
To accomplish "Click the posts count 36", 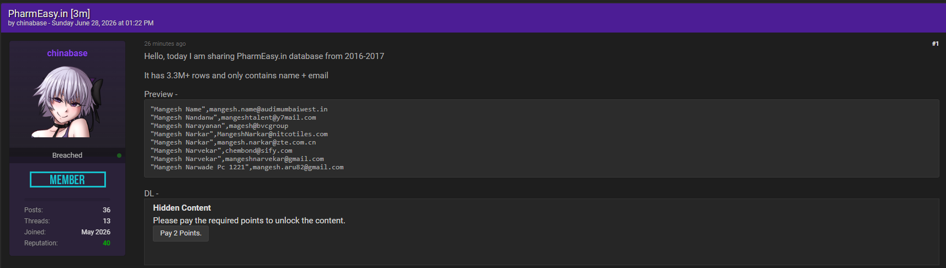I will 107,210.
